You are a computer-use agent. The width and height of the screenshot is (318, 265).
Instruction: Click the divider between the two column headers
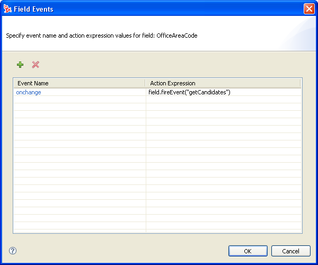click(x=145, y=83)
